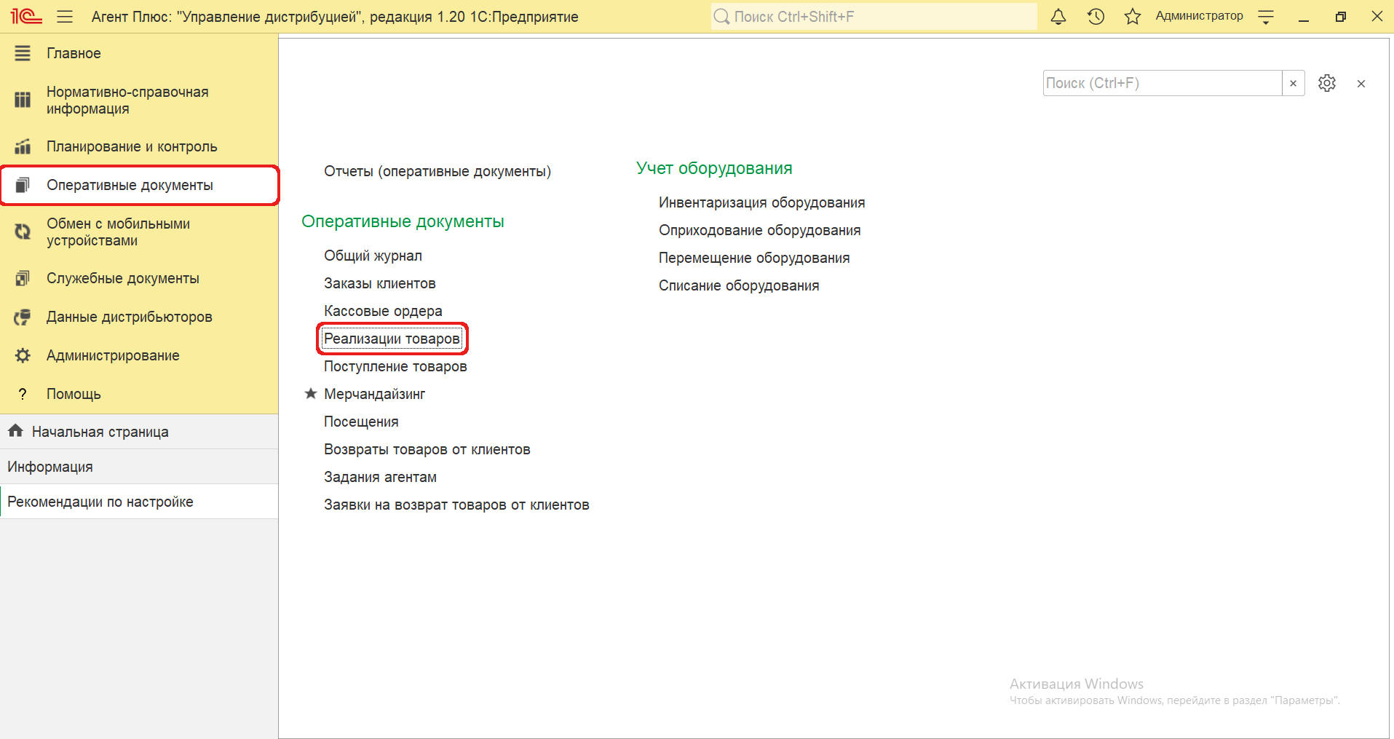The height and width of the screenshot is (739, 1394).
Task: Open the history clock icon
Action: click(1096, 17)
